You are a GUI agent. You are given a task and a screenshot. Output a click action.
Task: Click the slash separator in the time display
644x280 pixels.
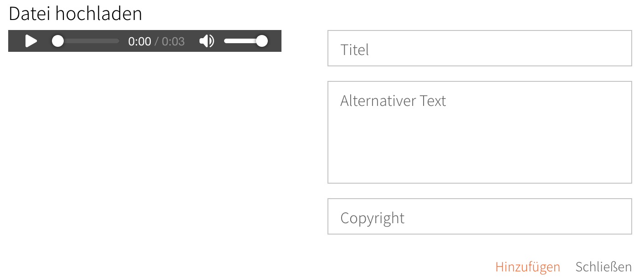[156, 41]
